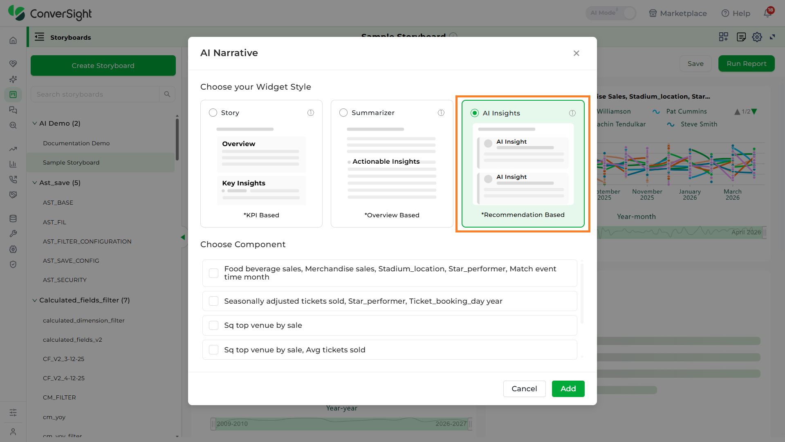Open the bar chart sidebar icon

[x=13, y=164]
